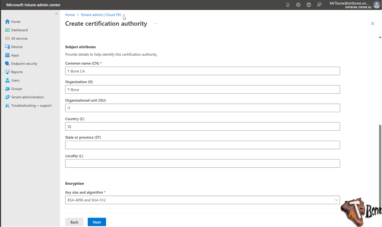Open the settings gear

click(x=298, y=5)
